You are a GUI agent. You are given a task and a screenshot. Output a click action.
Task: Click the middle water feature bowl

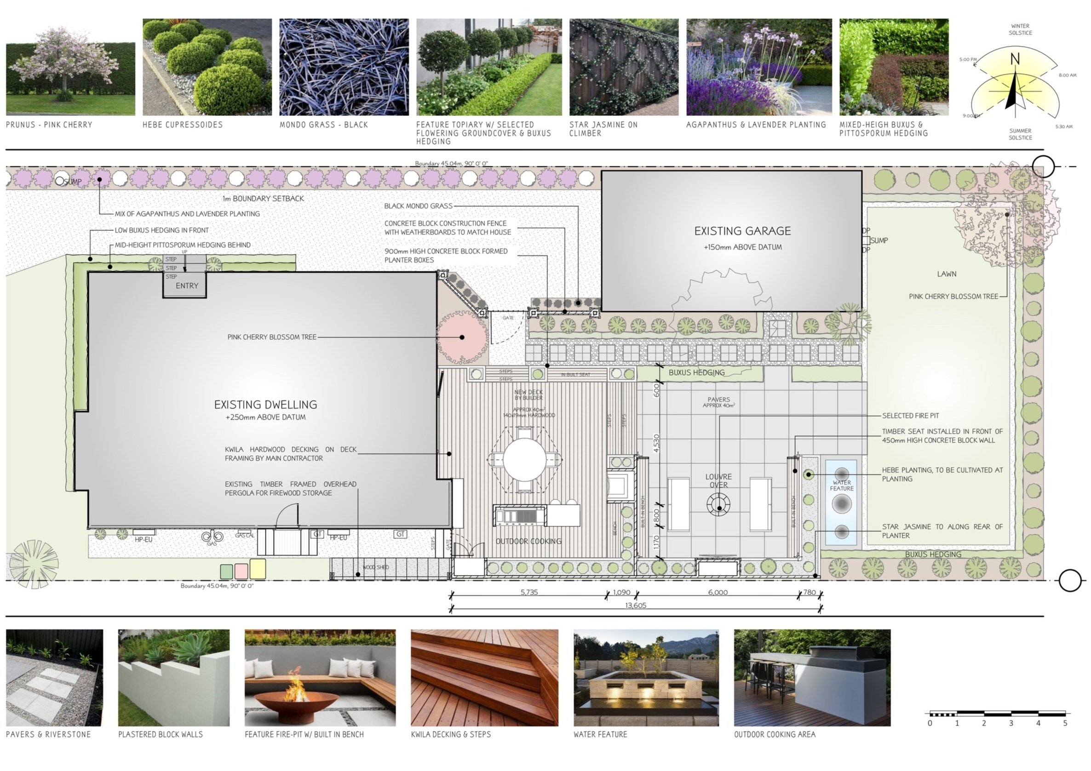tap(842, 503)
